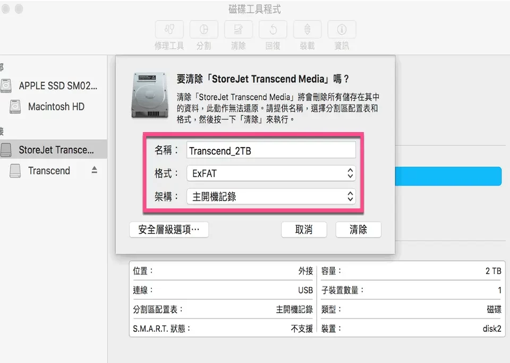Screen dimensions: 510x363
Task: Click the 分割區配置表 row in info table
Action: [223, 309]
